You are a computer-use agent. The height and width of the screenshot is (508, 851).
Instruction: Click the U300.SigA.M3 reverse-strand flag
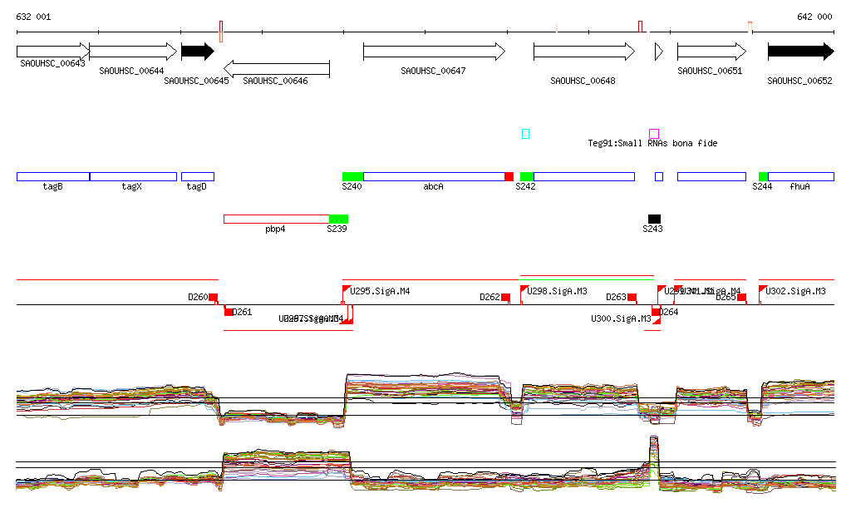click(657, 320)
